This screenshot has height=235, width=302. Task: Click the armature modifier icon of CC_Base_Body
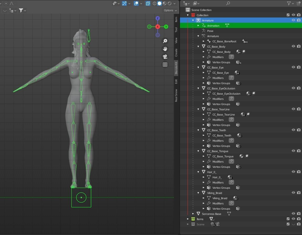pyautogui.click(x=231, y=57)
